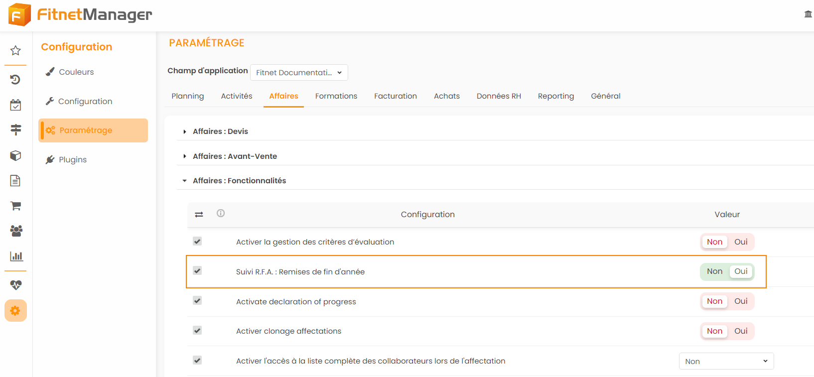Switch to the Données RH tab

click(498, 96)
